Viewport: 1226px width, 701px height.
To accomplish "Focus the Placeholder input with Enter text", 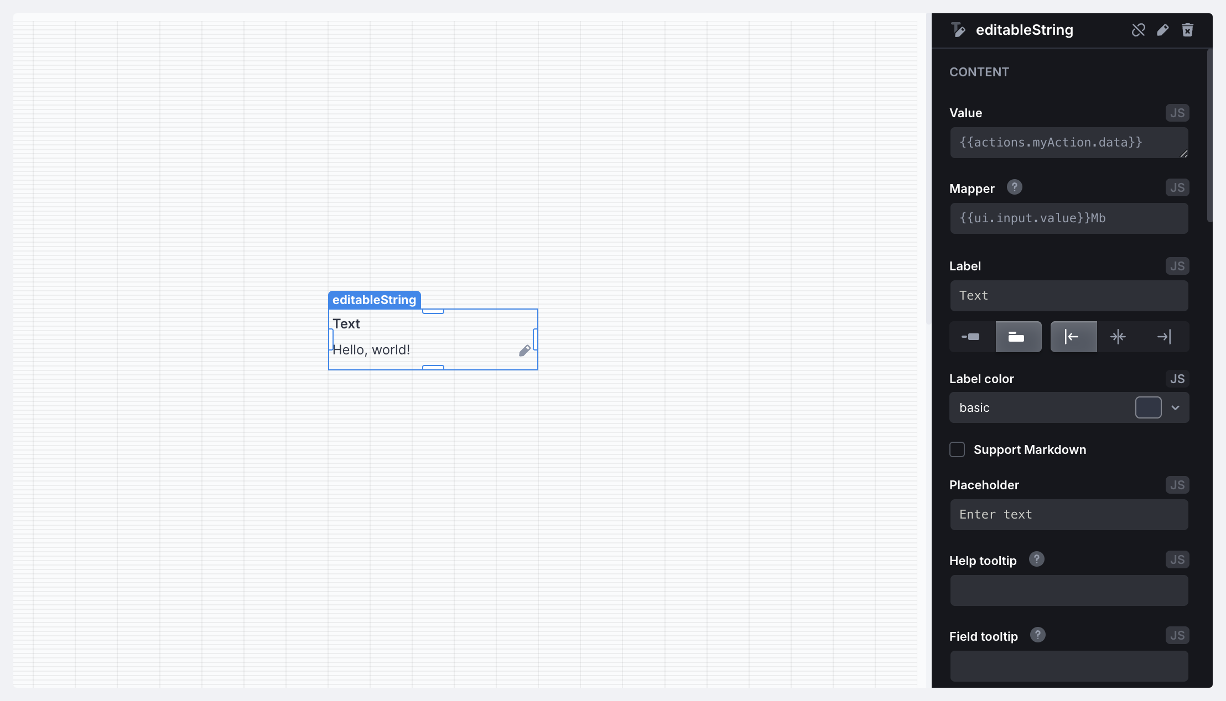I will [x=1069, y=515].
